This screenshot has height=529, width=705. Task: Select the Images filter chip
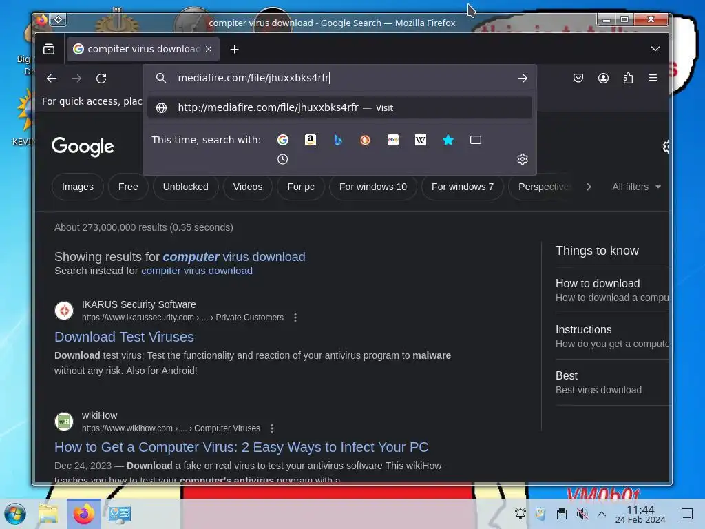tap(78, 187)
